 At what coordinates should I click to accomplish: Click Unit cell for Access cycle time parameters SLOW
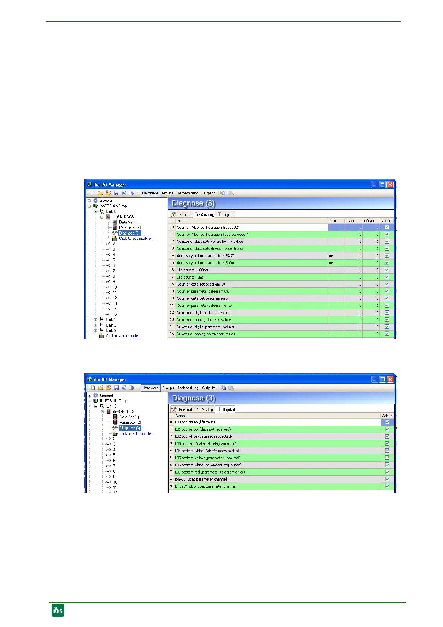(x=336, y=263)
